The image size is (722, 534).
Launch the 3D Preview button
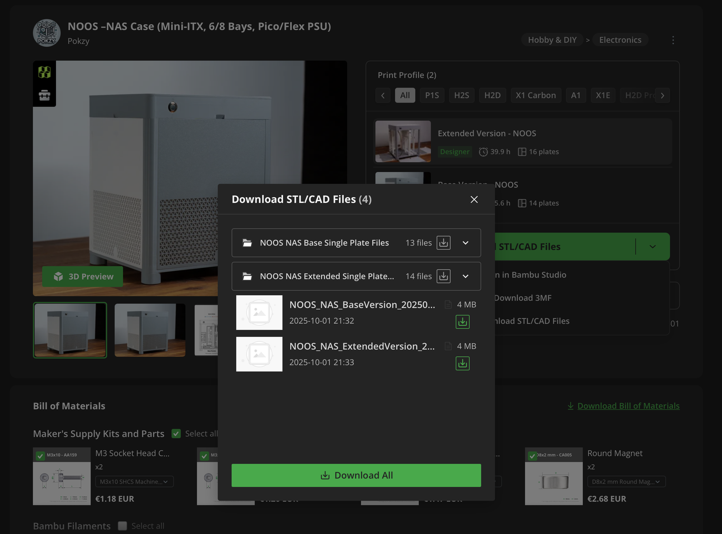pyautogui.click(x=82, y=276)
